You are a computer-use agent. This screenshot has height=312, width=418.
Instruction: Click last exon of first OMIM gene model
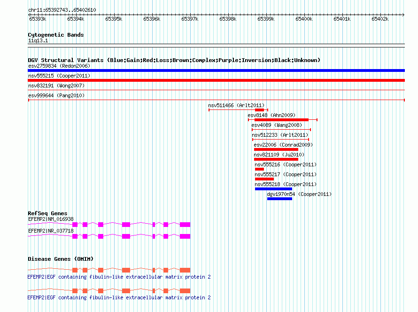click(185, 270)
